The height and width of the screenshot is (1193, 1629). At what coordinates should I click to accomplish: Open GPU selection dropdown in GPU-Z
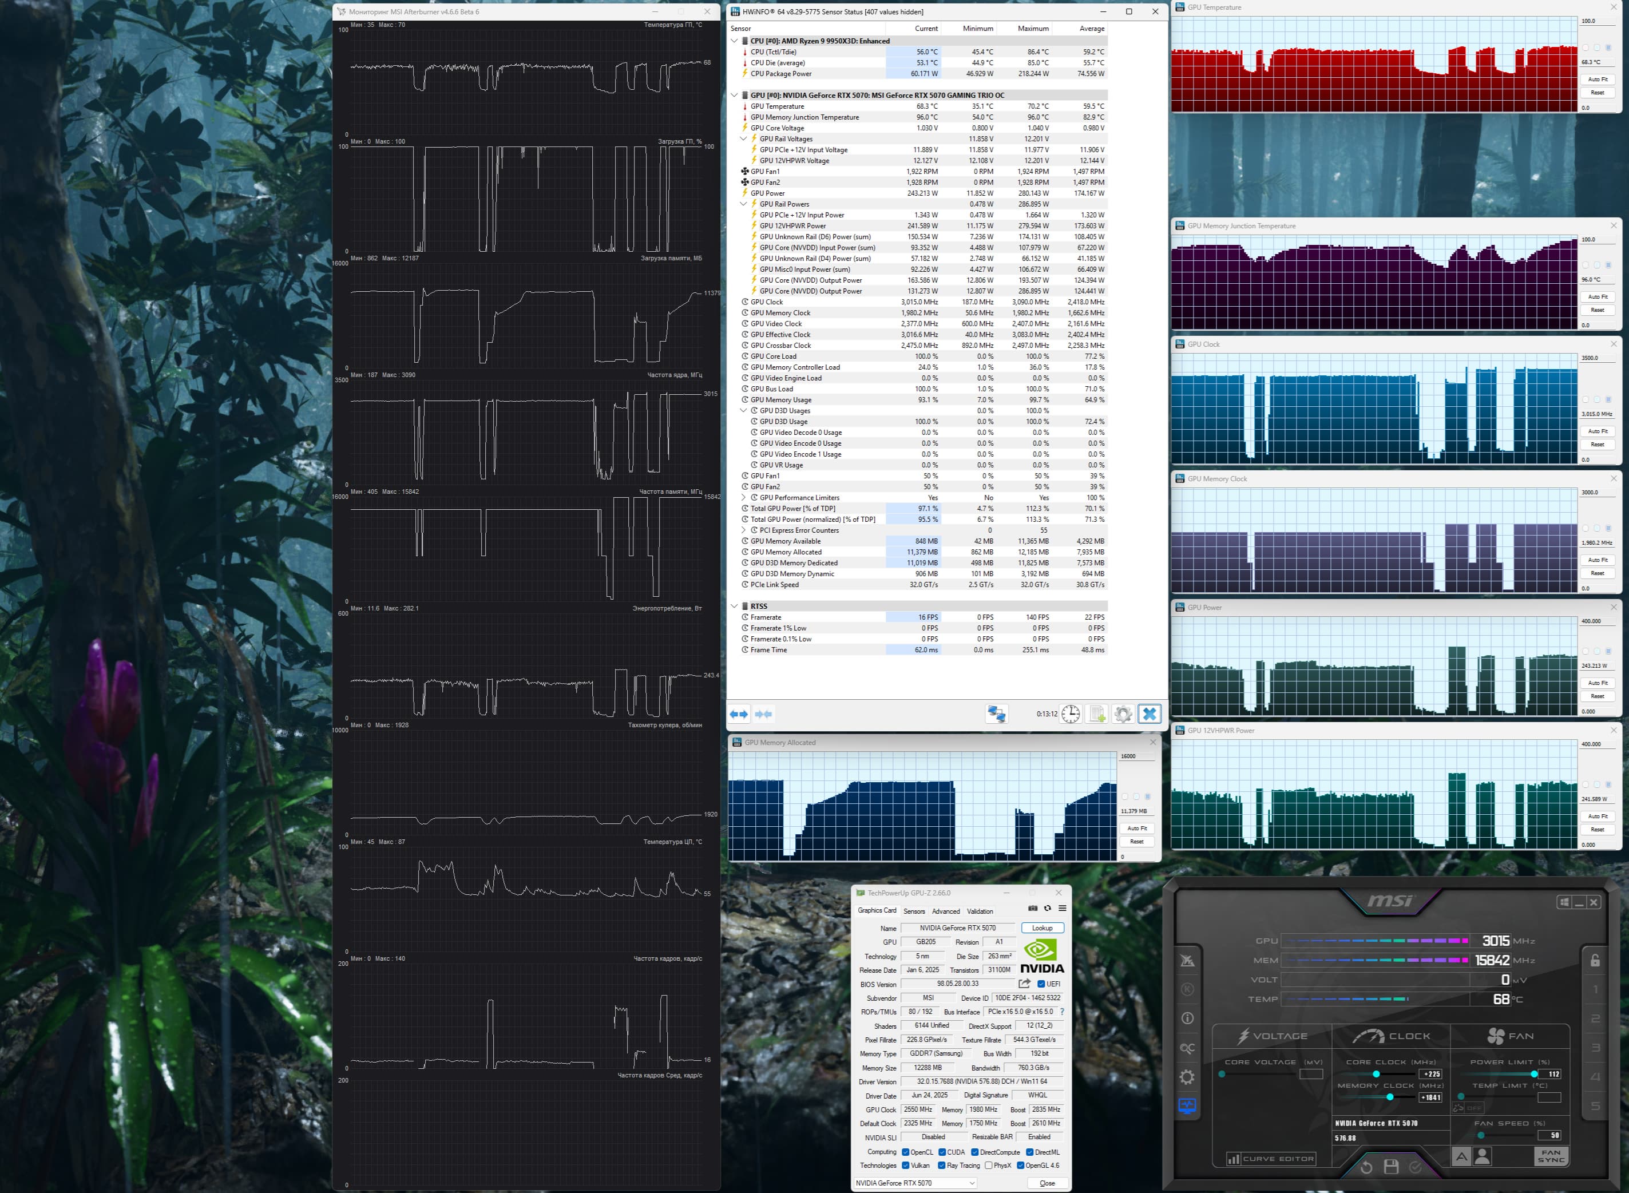coord(915,1183)
